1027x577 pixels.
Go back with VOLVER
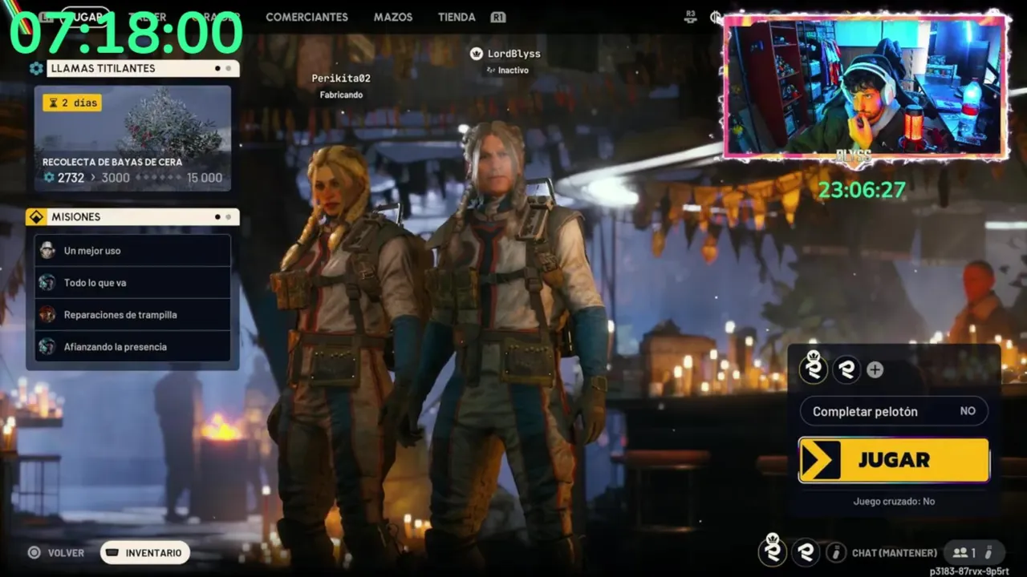click(x=66, y=553)
